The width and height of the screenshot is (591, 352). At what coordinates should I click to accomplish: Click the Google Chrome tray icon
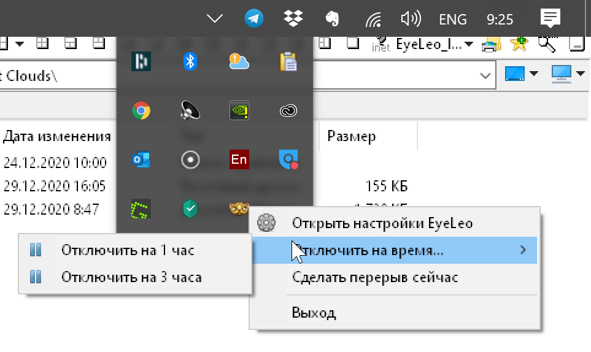141,110
